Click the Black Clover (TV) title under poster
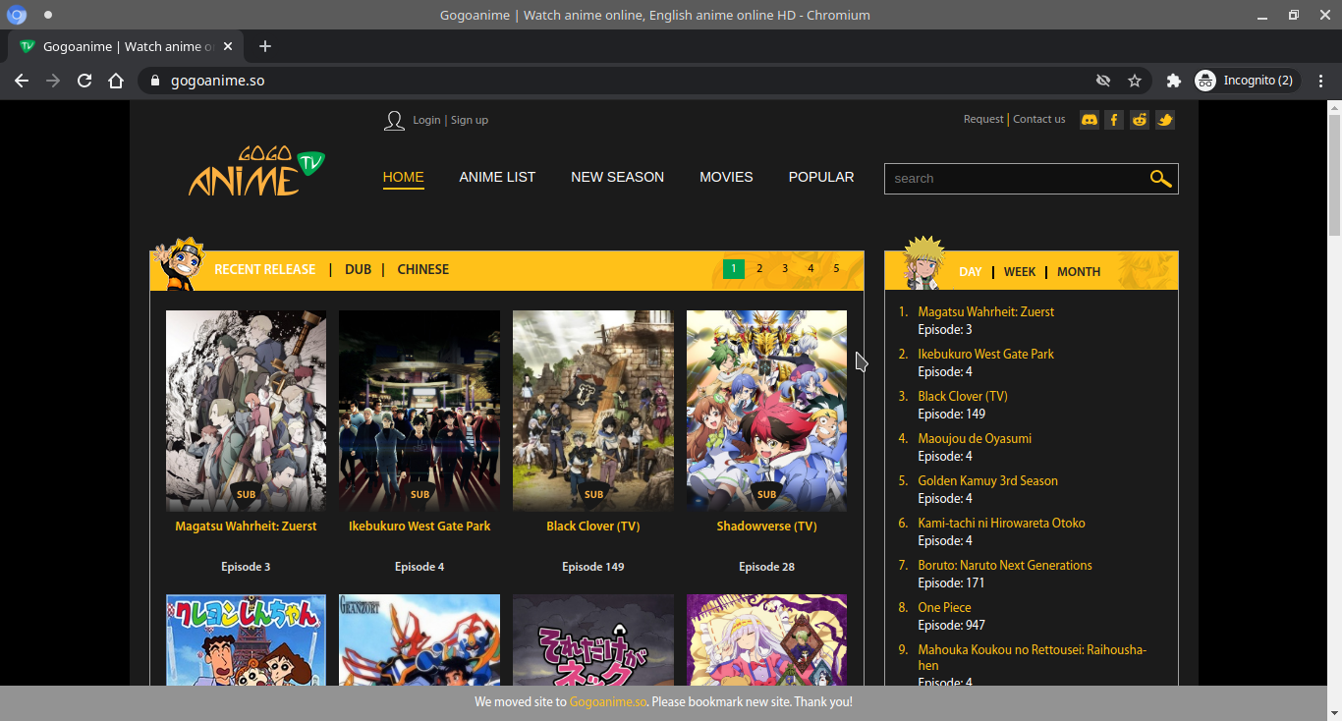This screenshot has width=1342, height=721. coord(593,527)
